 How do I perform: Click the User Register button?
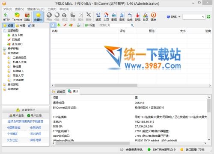tap(35, 115)
